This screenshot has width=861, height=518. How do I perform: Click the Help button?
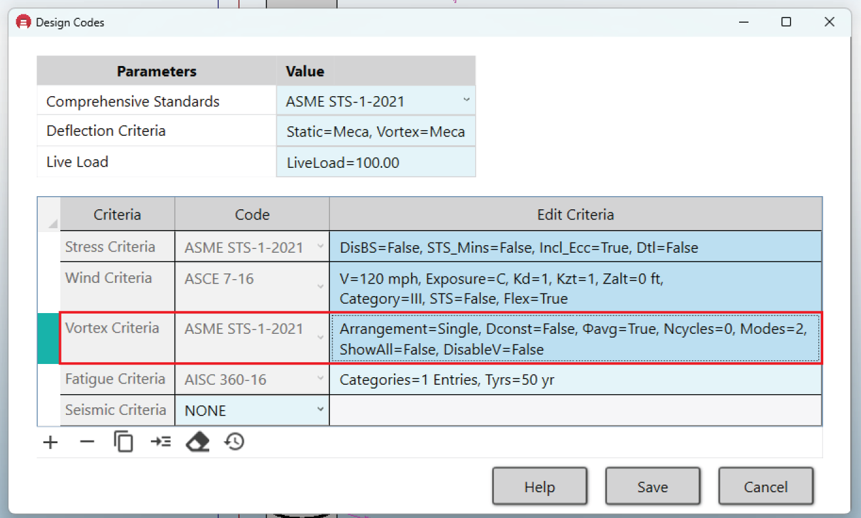point(540,487)
